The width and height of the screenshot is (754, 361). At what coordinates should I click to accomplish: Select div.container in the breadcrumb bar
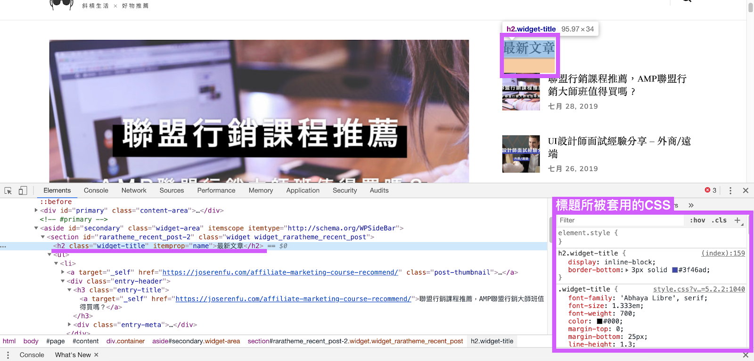pos(125,341)
